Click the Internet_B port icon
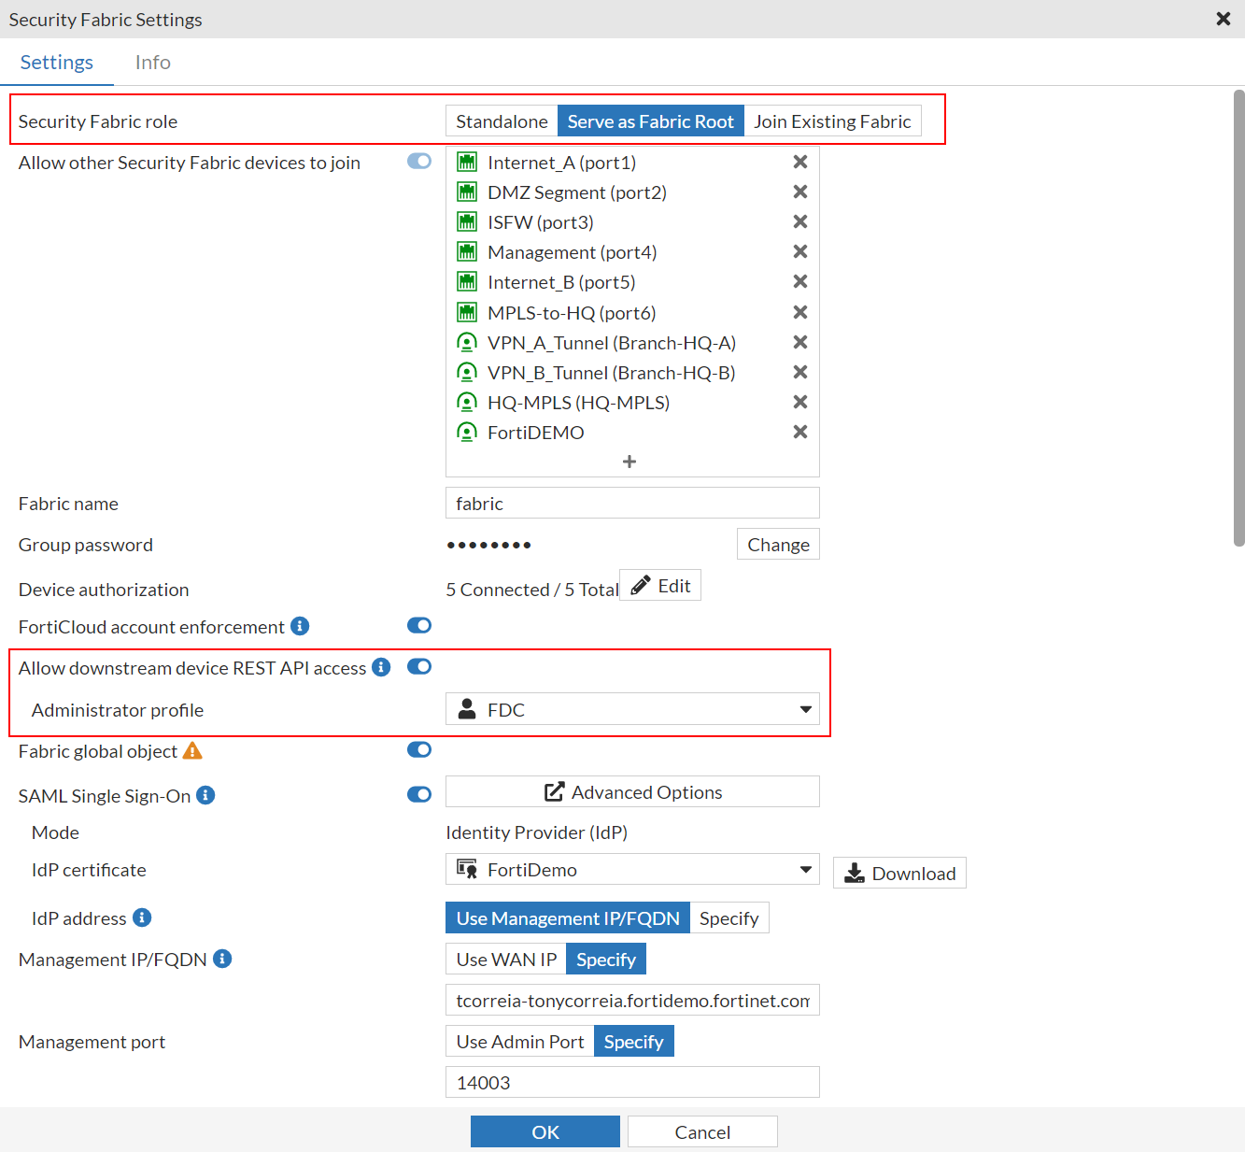The height and width of the screenshot is (1152, 1245). (x=467, y=282)
